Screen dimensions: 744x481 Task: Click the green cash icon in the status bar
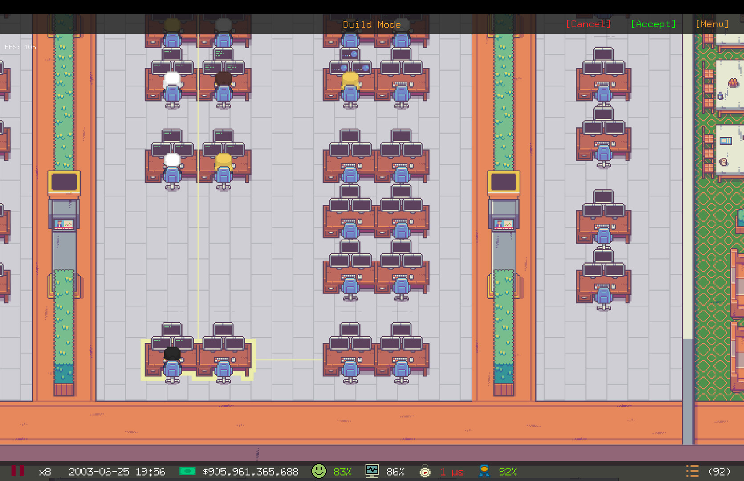pyautogui.click(x=188, y=471)
